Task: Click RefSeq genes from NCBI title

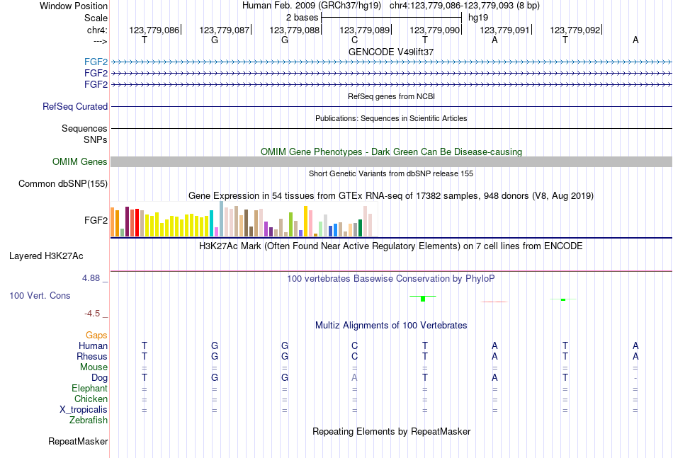Action: point(392,96)
